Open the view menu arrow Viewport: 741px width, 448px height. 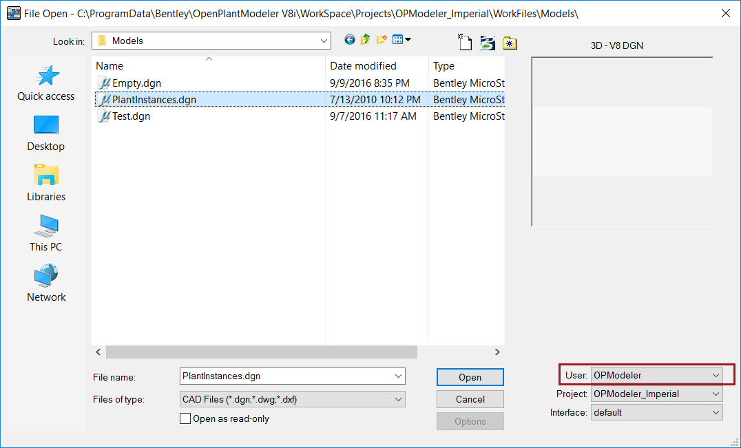[x=408, y=40]
